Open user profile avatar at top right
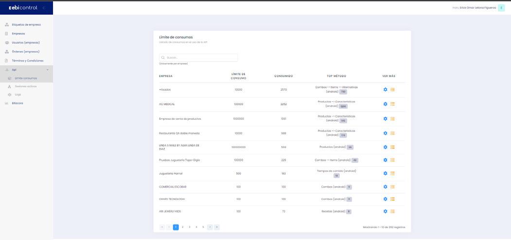Screen dimensions: 511x240 point(501,8)
